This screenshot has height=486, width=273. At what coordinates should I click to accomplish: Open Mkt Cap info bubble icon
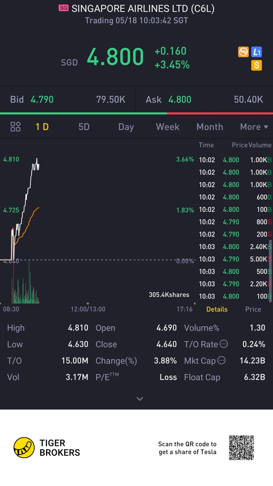click(221, 360)
